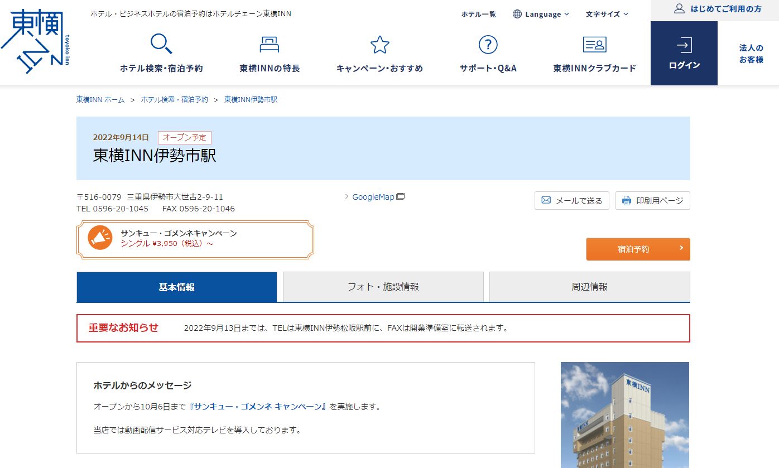Click the envelope icon in メールで送る
The width and height of the screenshot is (779, 468).
pyautogui.click(x=546, y=200)
